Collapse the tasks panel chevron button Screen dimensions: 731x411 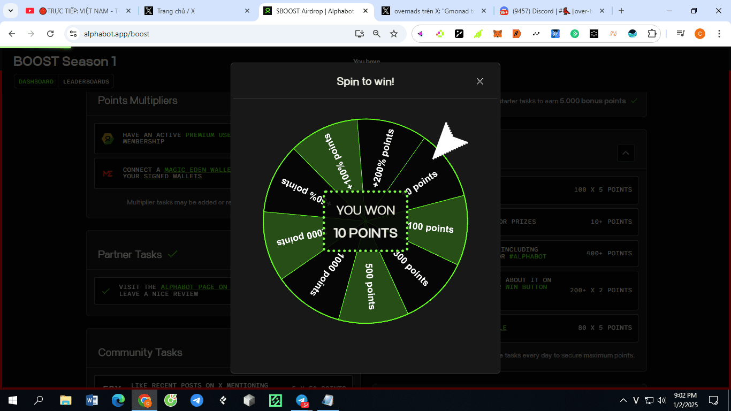click(x=626, y=153)
